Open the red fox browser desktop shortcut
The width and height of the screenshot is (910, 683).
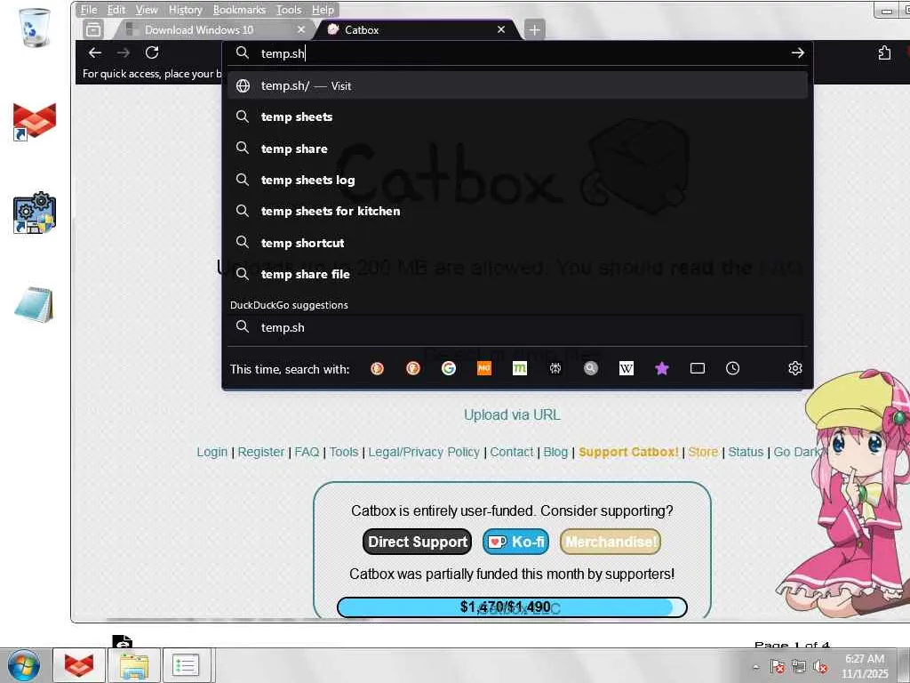click(x=35, y=121)
